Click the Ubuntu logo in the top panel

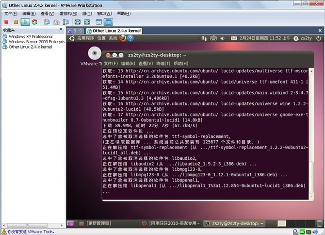pyautogui.click(x=72, y=38)
